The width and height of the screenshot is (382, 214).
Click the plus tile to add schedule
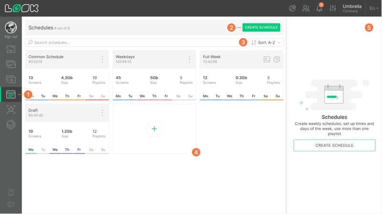pos(154,129)
